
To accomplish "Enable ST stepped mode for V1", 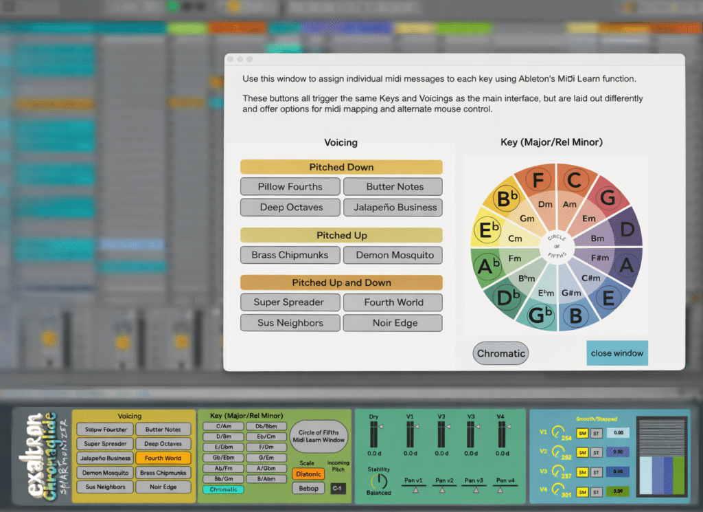I will 597,433.
